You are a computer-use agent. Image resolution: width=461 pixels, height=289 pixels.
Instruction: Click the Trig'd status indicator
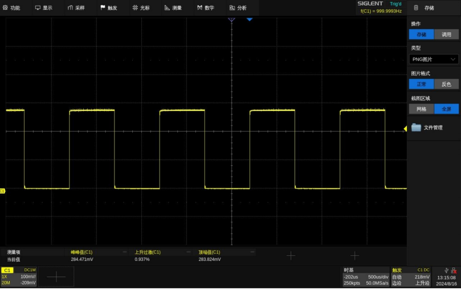tap(395, 4)
